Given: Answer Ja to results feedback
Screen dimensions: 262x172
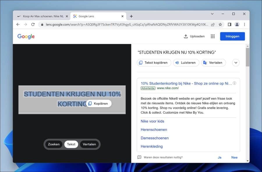Looking at the screenshot, I should tap(219, 157).
